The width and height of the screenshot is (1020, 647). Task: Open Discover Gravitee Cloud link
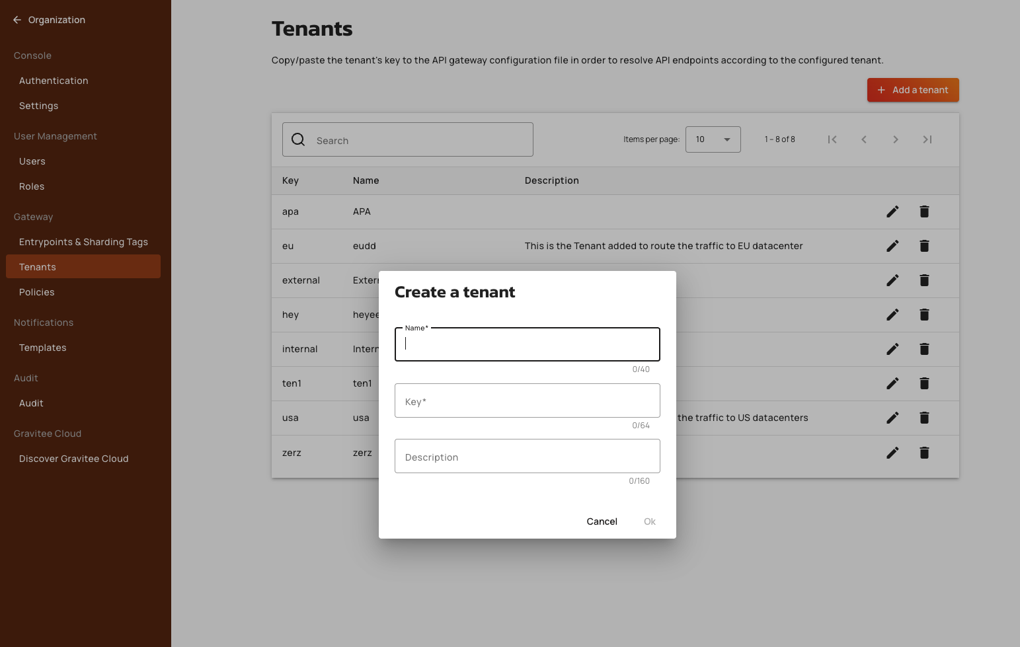pyautogui.click(x=74, y=459)
